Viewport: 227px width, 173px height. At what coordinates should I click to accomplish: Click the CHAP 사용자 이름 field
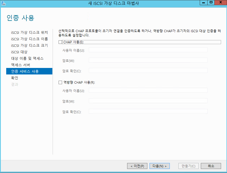point(148,50)
